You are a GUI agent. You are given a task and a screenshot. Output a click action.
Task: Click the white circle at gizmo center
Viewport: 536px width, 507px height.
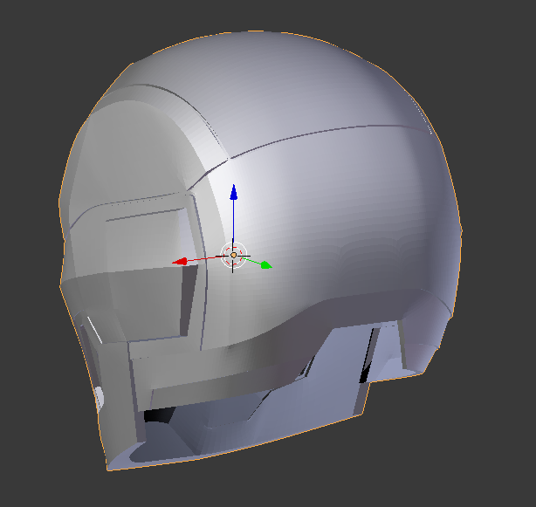[233, 255]
